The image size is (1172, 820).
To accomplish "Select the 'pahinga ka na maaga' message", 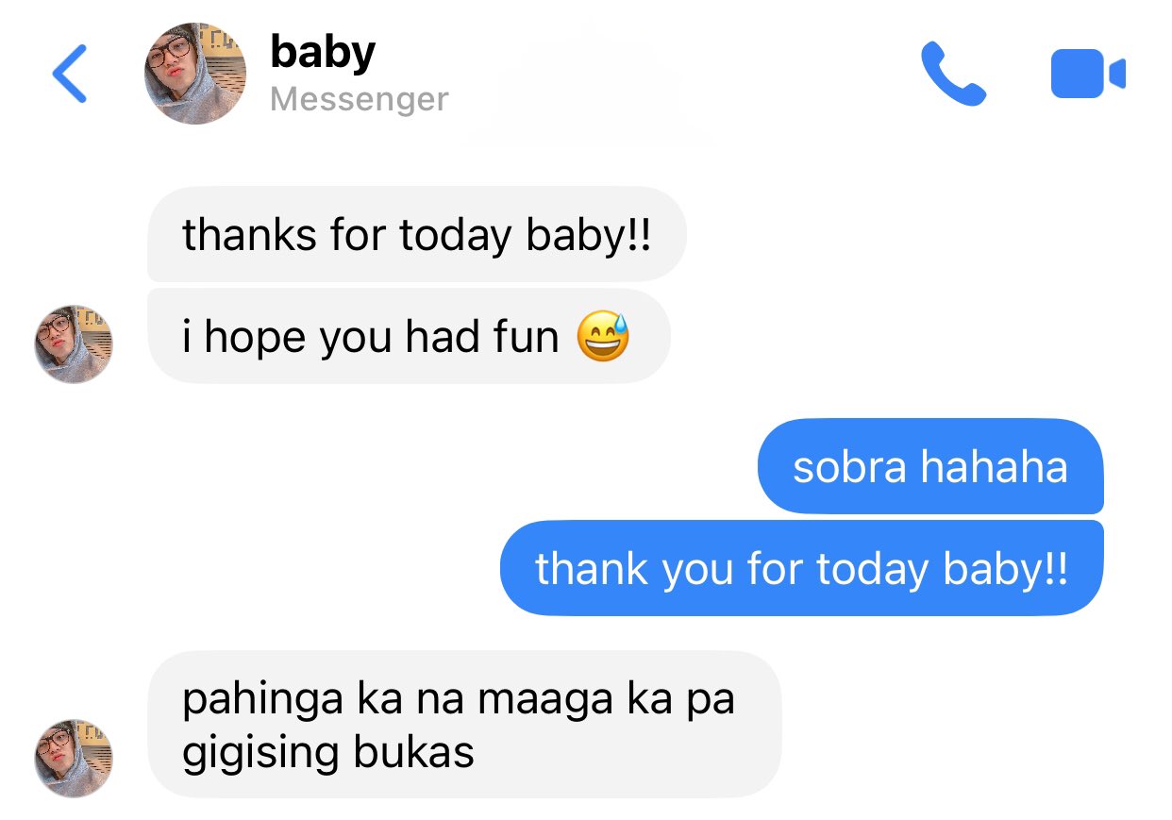I will tap(464, 725).
